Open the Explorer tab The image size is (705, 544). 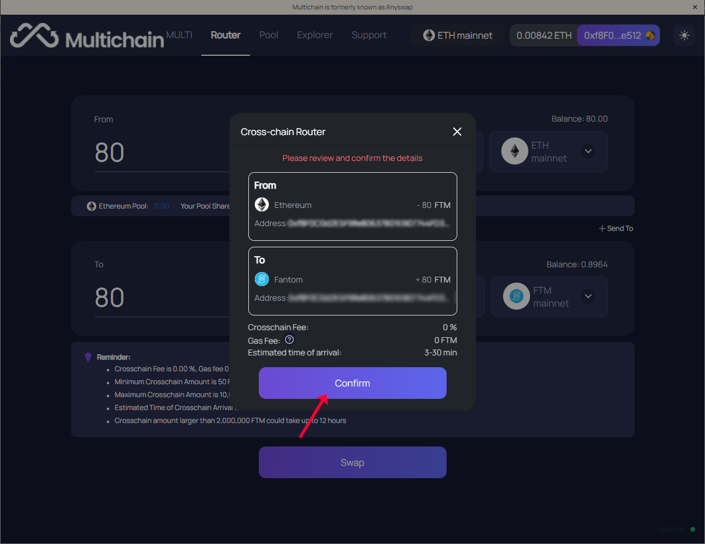point(315,35)
